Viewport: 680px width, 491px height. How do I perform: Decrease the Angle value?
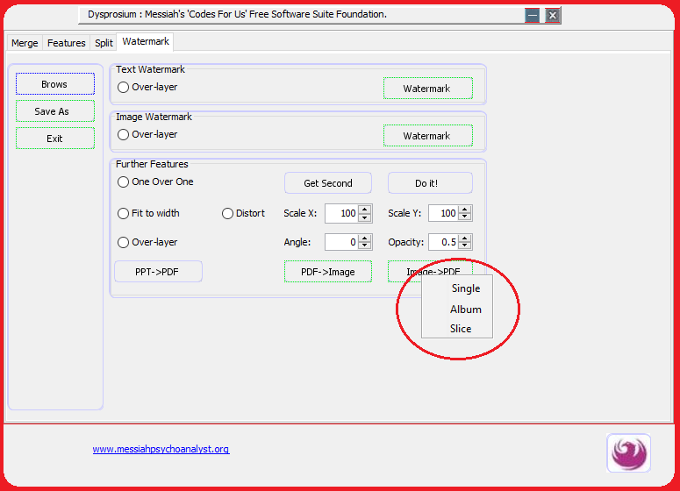(365, 246)
